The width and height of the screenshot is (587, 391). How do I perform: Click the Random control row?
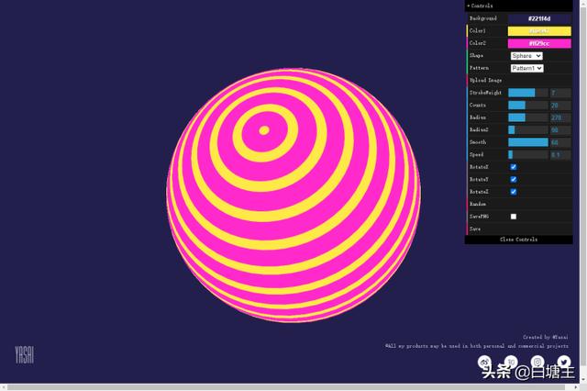tap(519, 204)
